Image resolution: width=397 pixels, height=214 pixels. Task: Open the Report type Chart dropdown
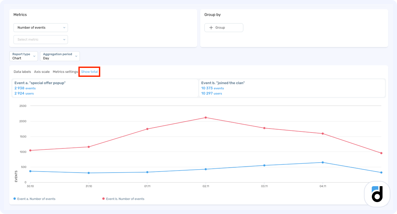point(23,56)
